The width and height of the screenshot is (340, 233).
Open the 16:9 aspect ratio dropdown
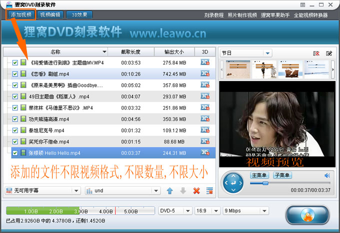pyautogui.click(x=207, y=210)
